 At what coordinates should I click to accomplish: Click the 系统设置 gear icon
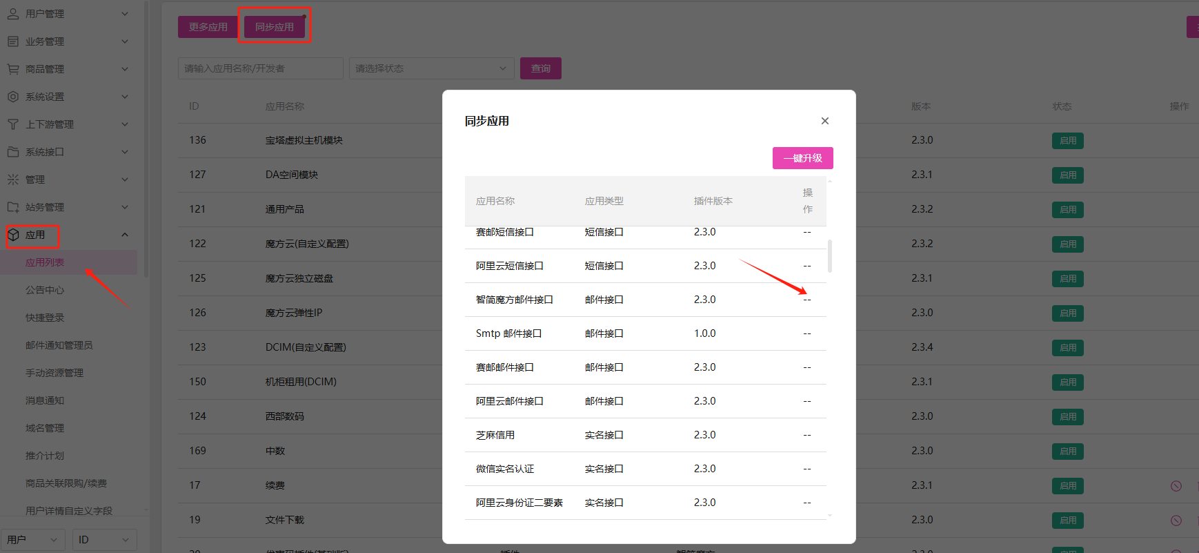tap(13, 97)
